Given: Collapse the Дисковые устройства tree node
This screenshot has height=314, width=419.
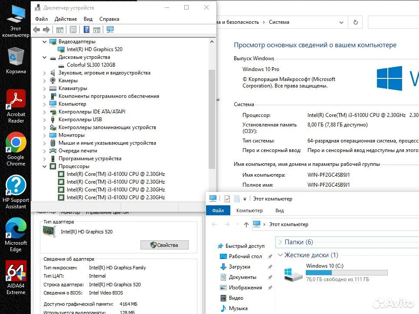Looking at the screenshot, I should 45,57.
